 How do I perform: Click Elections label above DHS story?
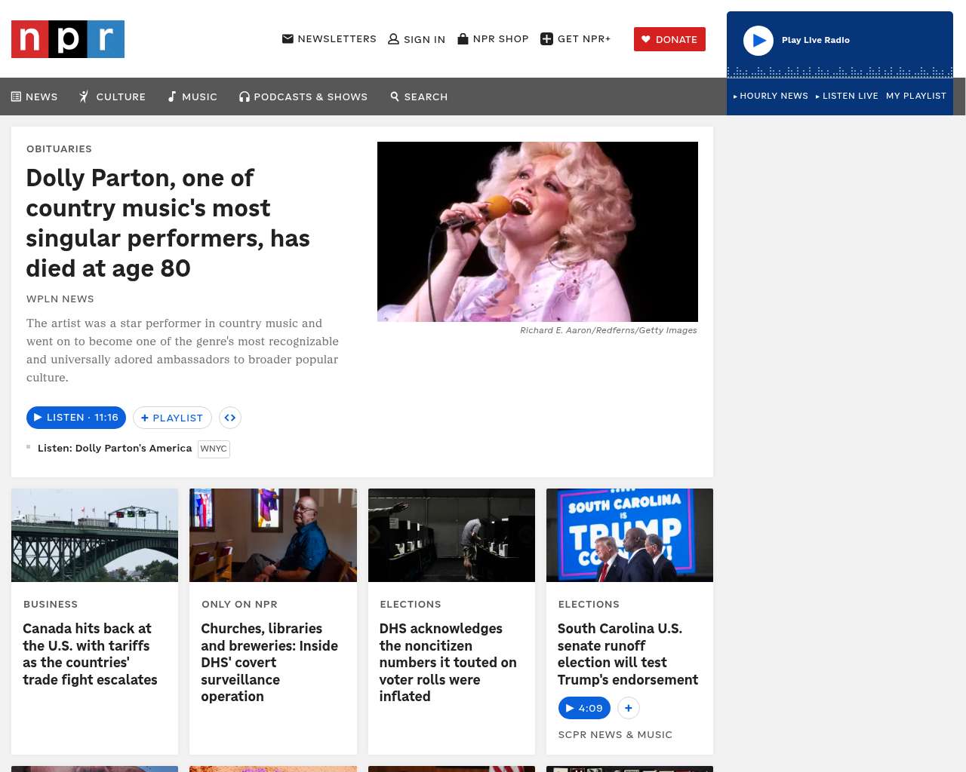[411, 604]
